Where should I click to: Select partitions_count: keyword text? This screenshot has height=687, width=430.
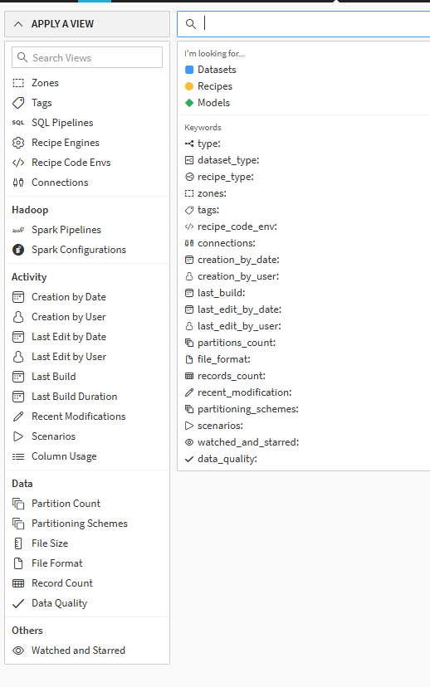coord(237,343)
